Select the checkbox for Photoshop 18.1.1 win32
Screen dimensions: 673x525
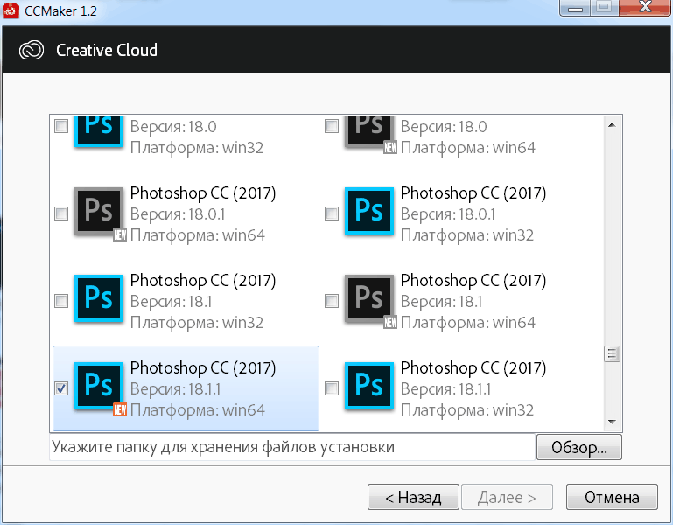tap(332, 388)
